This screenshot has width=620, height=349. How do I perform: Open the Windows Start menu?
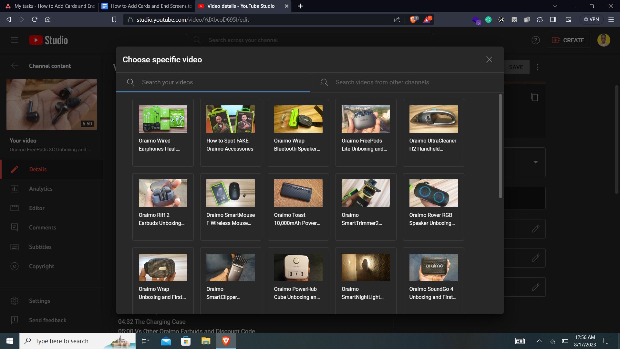tap(10, 341)
